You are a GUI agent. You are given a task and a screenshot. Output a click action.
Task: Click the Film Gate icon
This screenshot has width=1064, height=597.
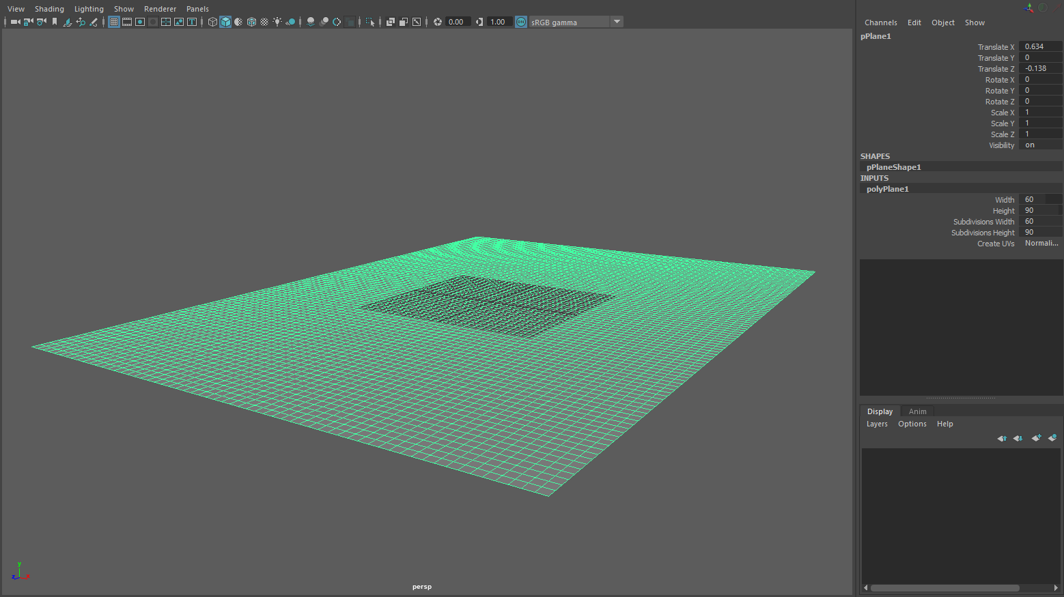pyautogui.click(x=127, y=22)
